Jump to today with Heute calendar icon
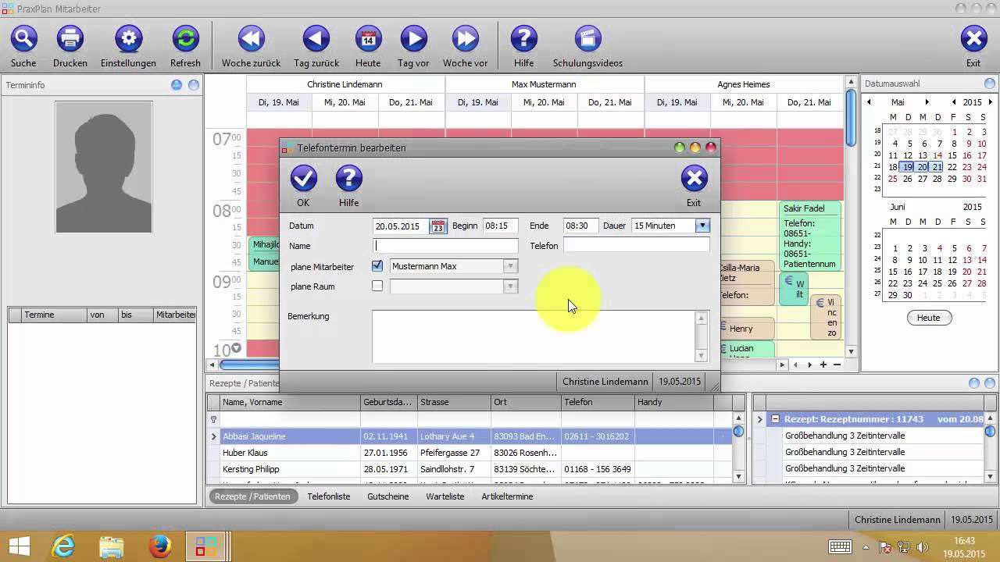 point(368,38)
